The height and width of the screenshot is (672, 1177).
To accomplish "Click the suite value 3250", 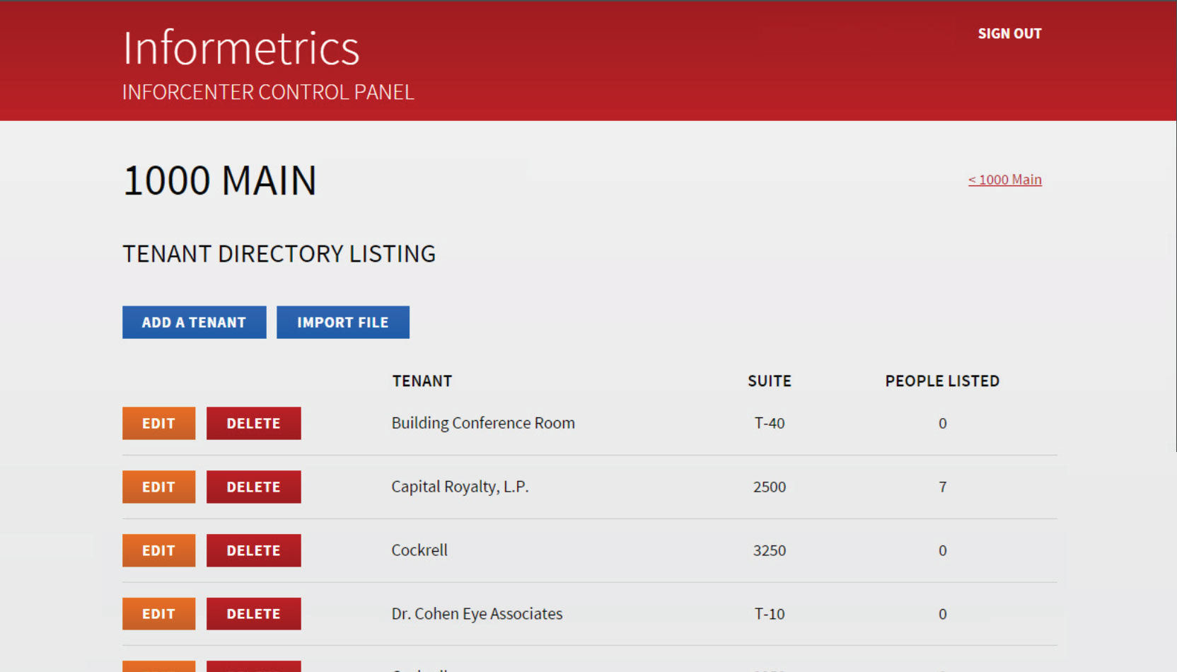I will point(770,550).
